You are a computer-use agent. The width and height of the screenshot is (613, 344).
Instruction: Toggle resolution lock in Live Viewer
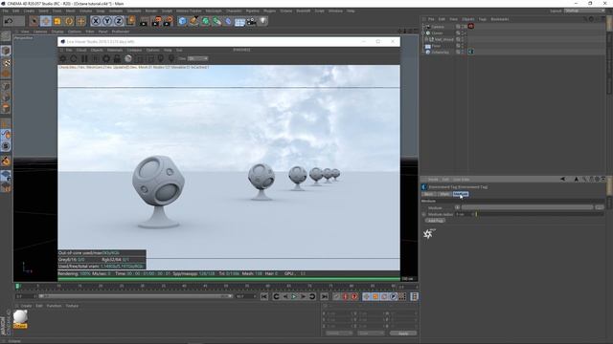coord(117,59)
